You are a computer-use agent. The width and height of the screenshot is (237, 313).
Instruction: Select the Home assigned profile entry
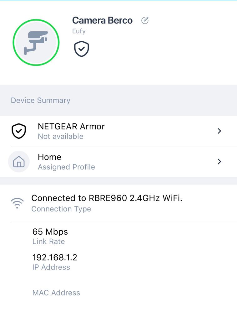click(x=49, y=157)
